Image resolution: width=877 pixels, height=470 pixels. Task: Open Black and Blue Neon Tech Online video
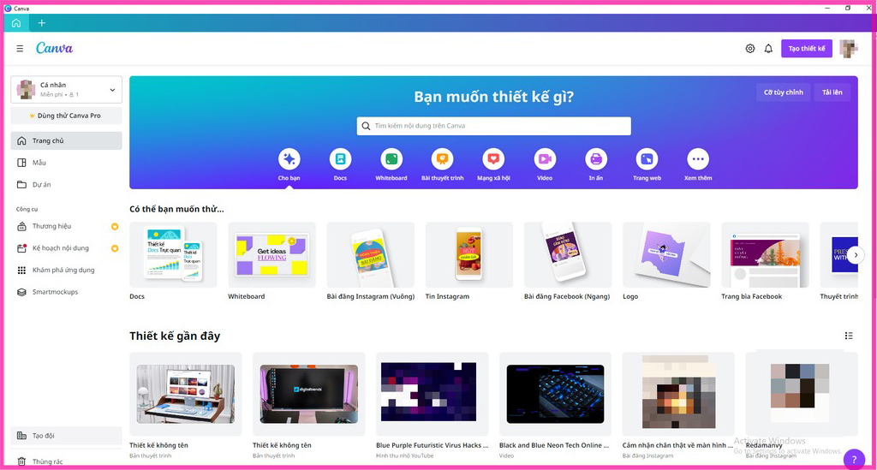pyautogui.click(x=555, y=394)
